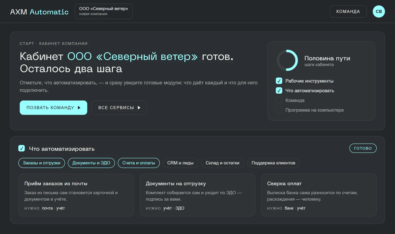Open the СВ user avatar
The width and height of the screenshot is (395, 234).
(379, 12)
